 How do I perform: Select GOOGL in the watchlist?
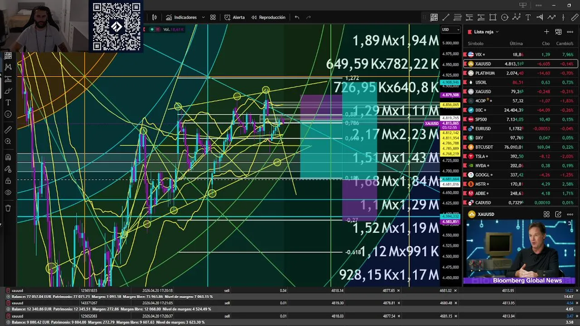click(520, 175)
